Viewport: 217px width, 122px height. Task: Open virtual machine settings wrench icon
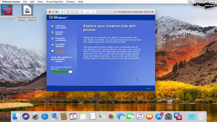pos(82,12)
